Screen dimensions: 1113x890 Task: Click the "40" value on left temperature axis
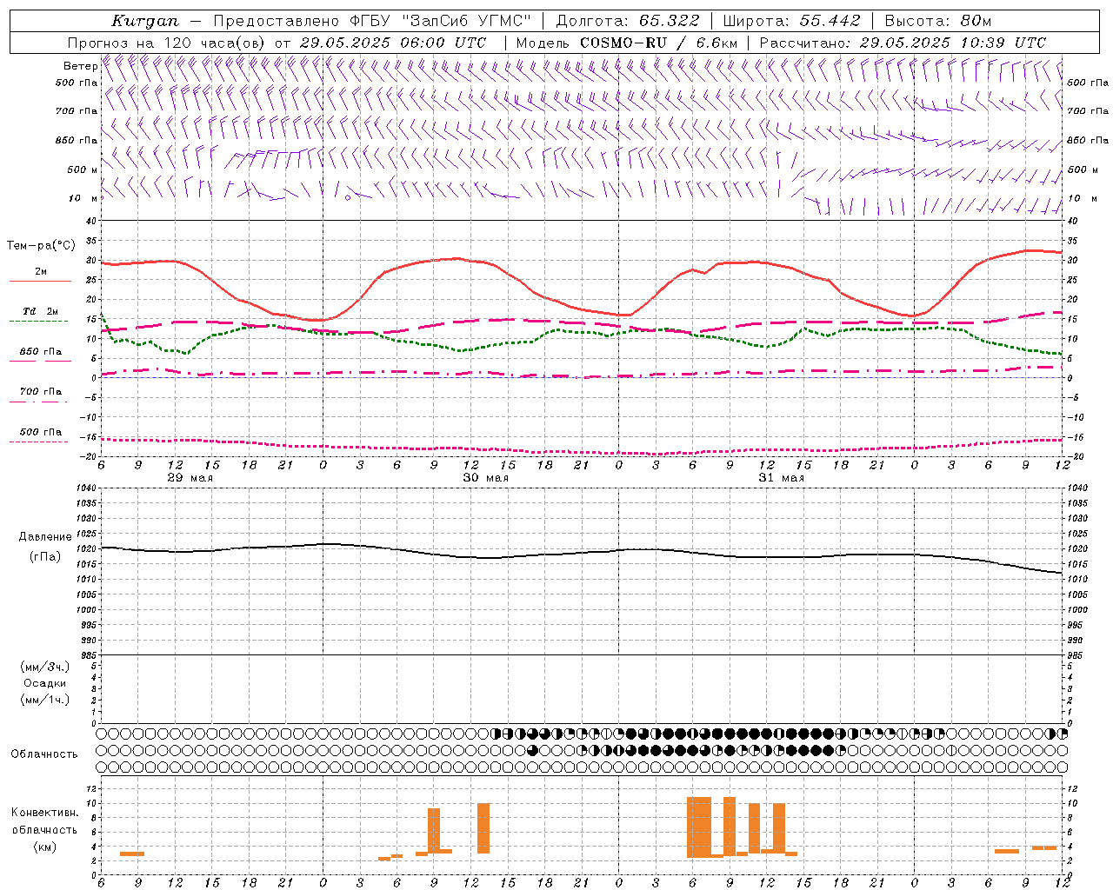click(x=90, y=222)
